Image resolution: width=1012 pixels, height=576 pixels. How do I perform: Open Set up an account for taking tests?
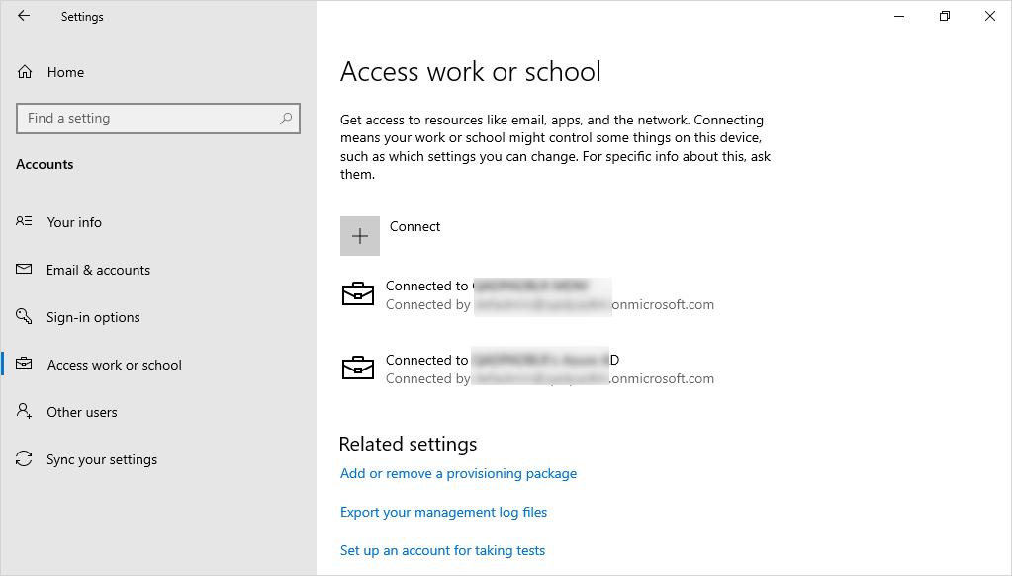point(442,551)
